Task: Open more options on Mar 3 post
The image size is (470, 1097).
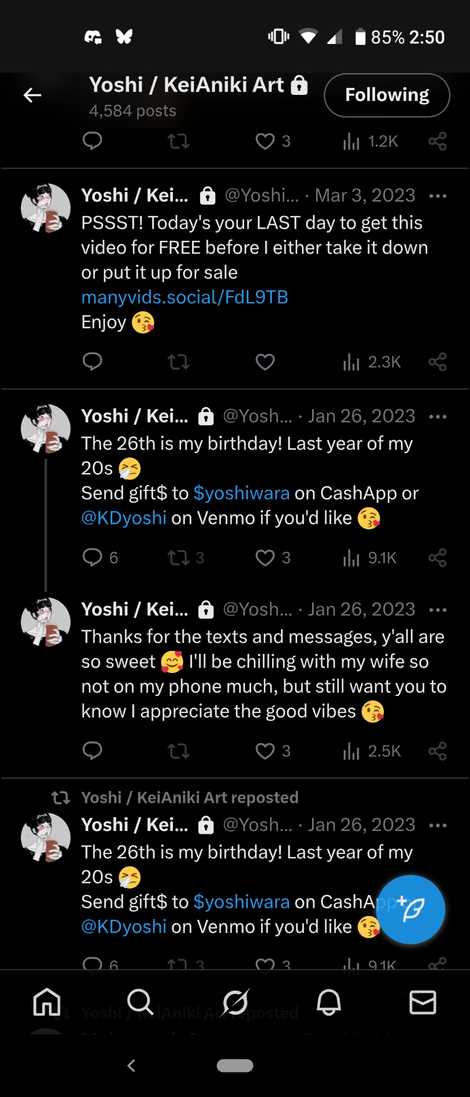Action: (x=438, y=196)
